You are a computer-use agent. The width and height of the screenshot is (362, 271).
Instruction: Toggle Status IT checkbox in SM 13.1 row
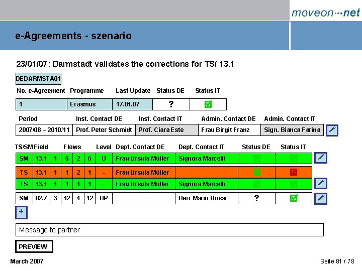coord(294,158)
